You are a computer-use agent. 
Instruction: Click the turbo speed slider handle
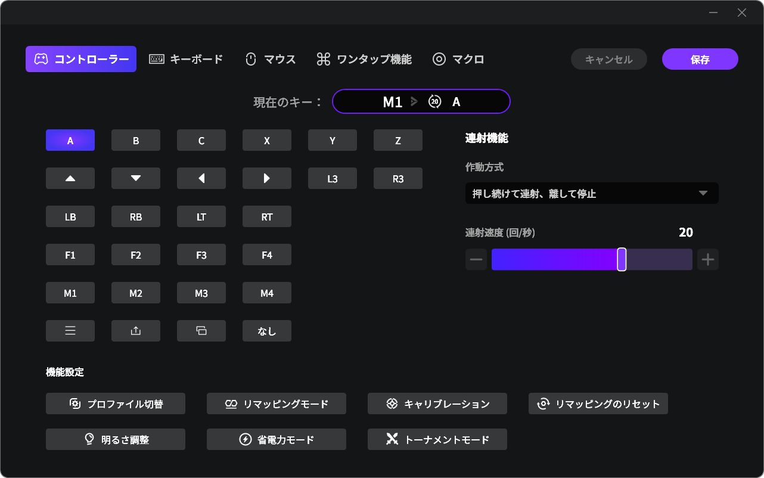[x=622, y=260]
